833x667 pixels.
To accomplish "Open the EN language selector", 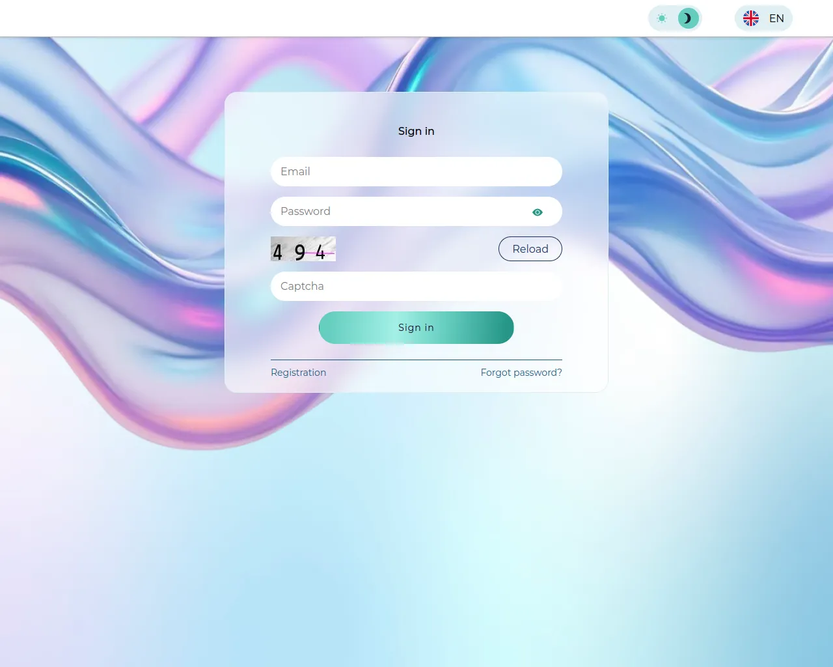I will click(763, 18).
